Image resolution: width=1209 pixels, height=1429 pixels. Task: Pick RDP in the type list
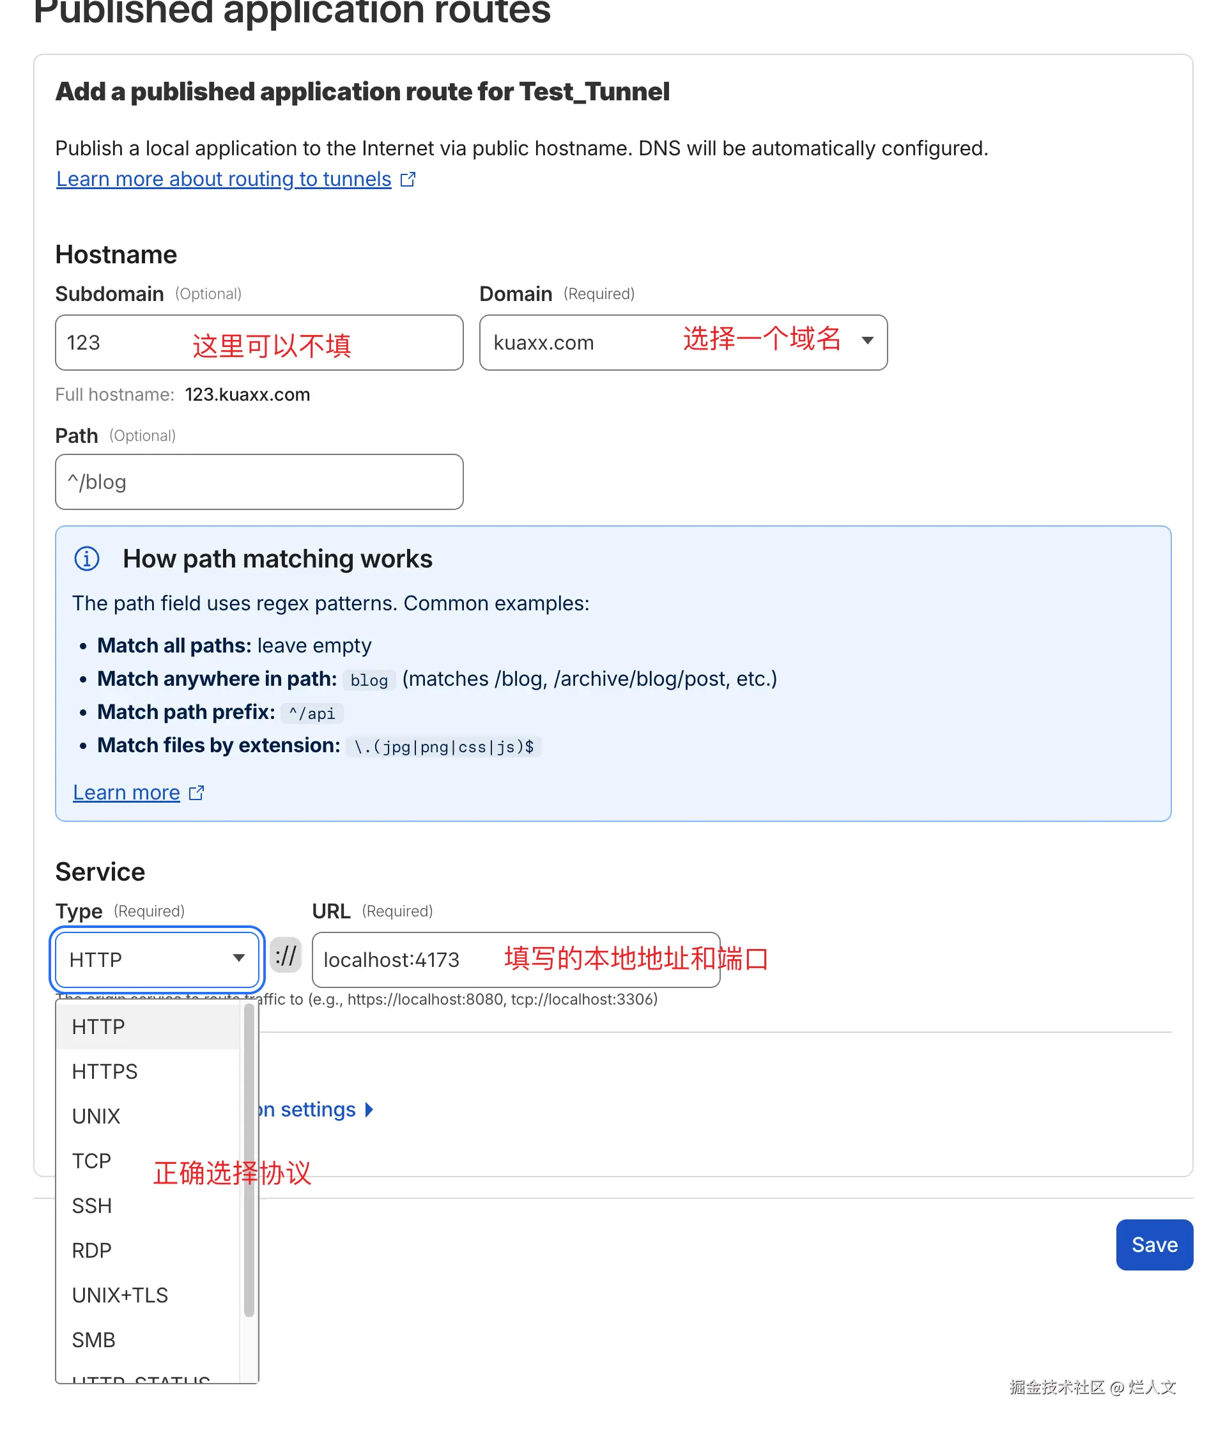[92, 1251]
